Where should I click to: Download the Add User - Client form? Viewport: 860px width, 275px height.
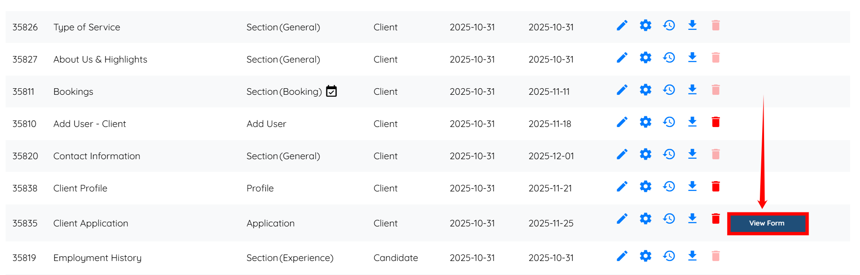(x=692, y=122)
